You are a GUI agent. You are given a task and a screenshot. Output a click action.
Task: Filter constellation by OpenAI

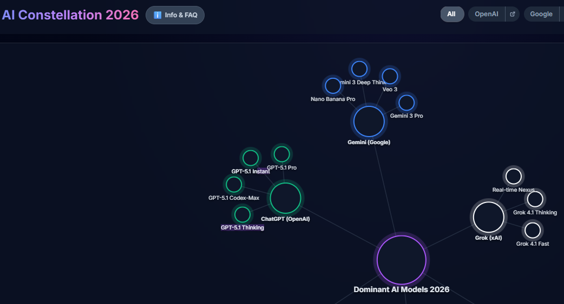(x=486, y=14)
